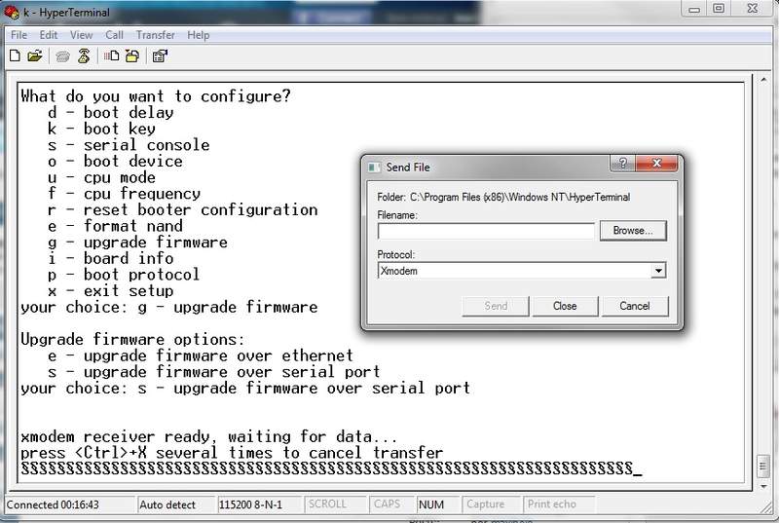Screen dimensions: 779x523
Task: Open the Call menu
Action: (114, 35)
